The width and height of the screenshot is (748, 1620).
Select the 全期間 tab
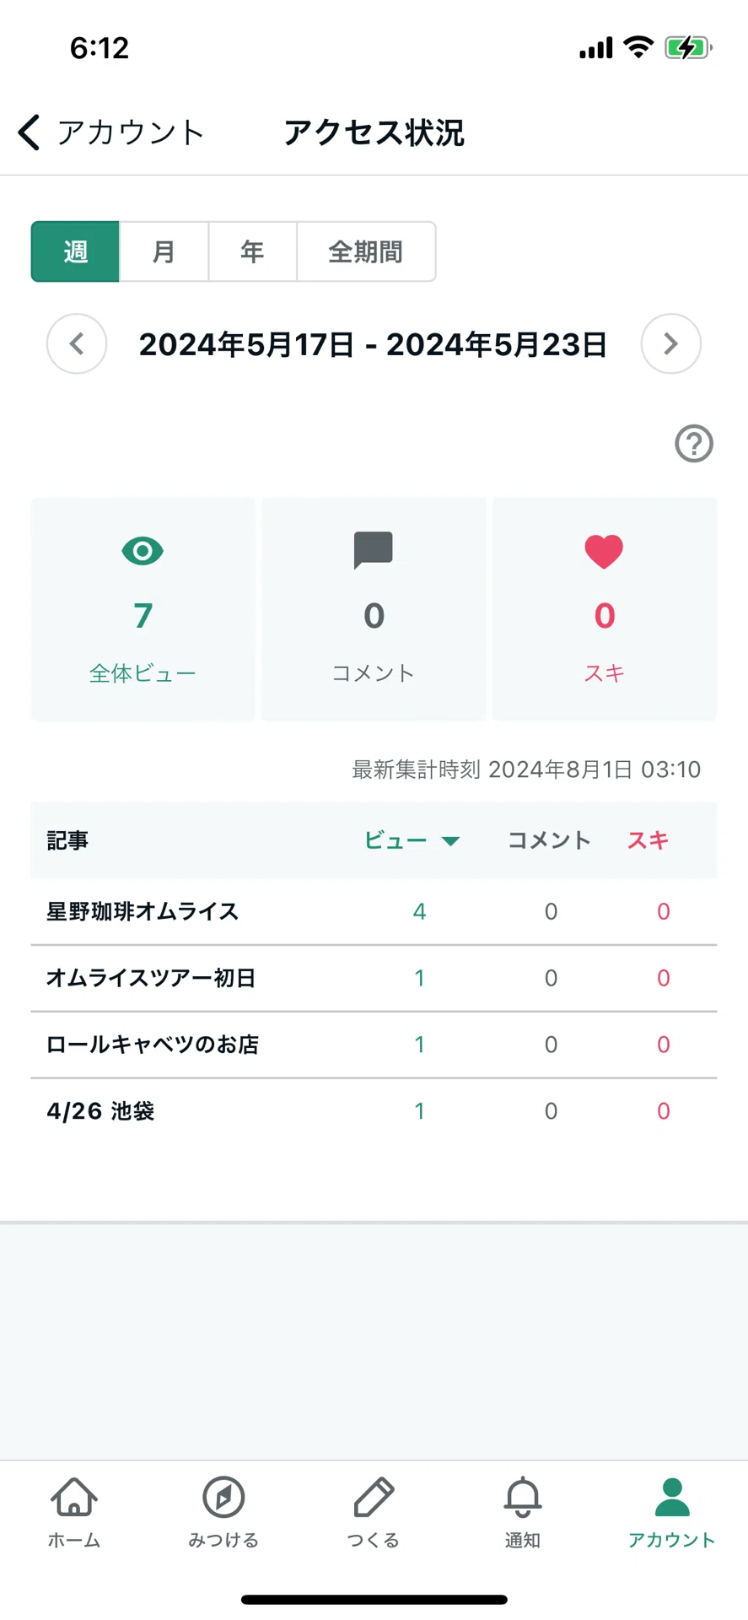coord(366,251)
